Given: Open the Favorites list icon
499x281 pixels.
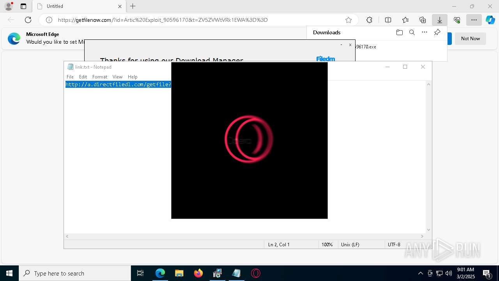Looking at the screenshot, I should coord(405,20).
